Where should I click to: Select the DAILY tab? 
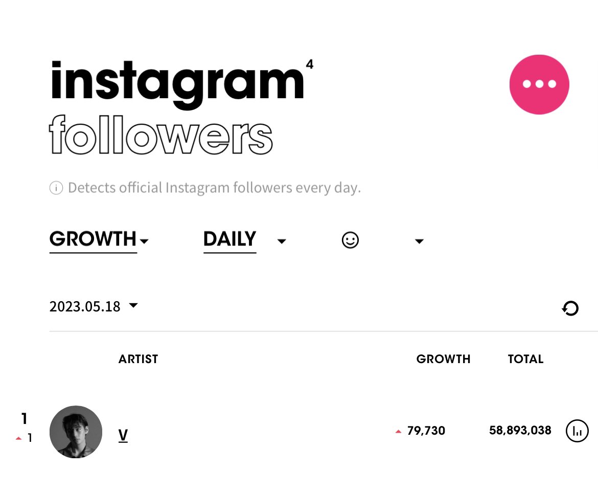(229, 240)
